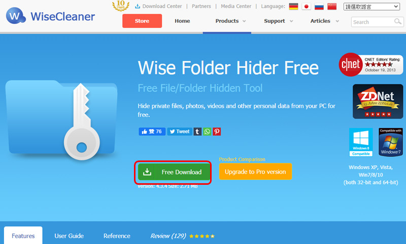
Task: Select the German flag language icon
Action: click(x=293, y=7)
